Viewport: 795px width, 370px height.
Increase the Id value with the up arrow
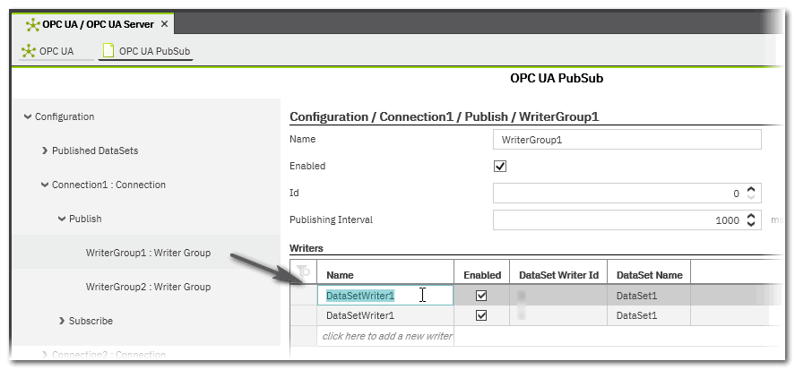(752, 189)
